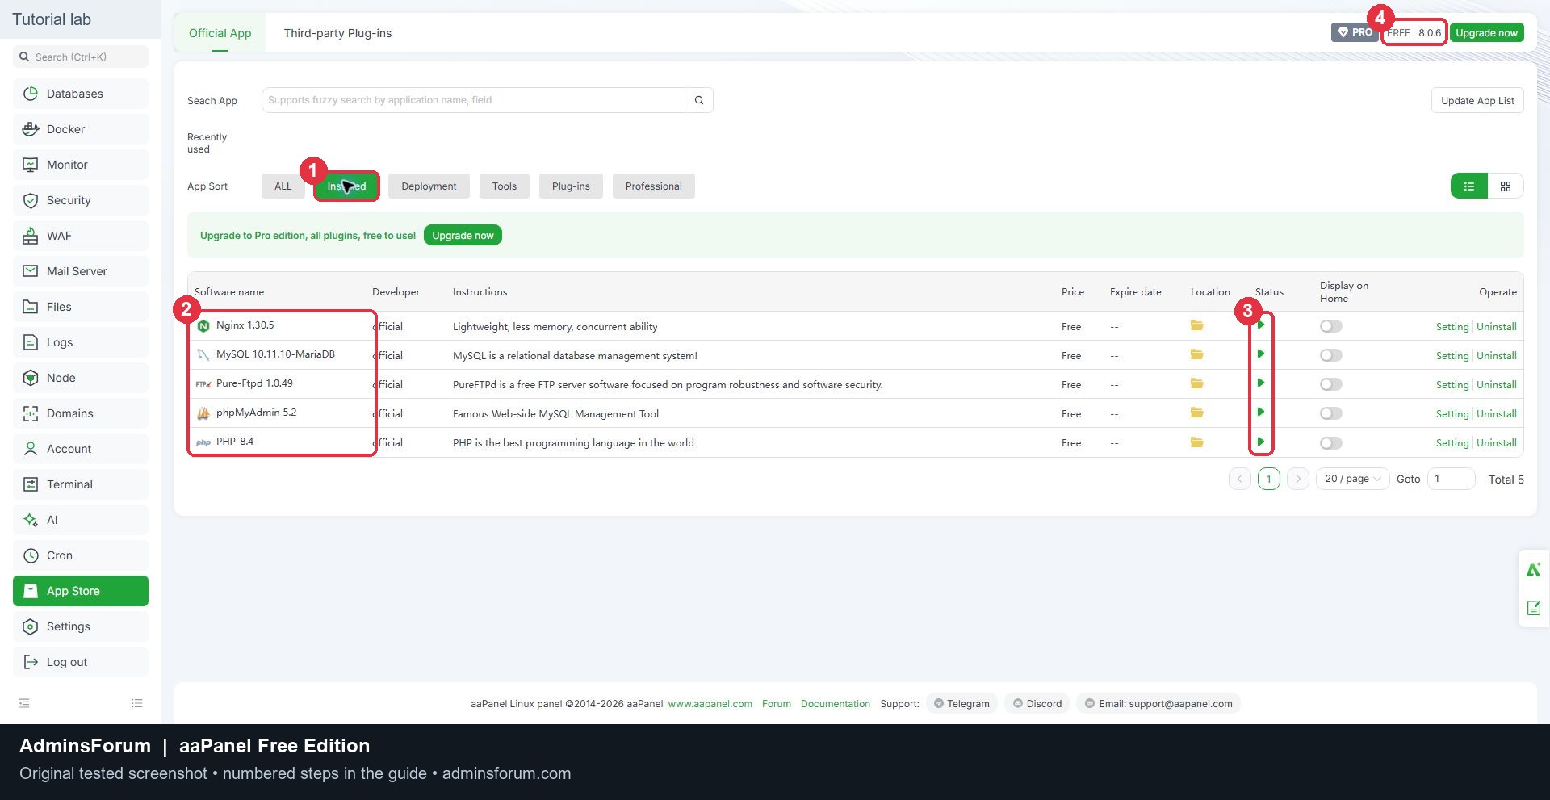Go to the Security sidebar page
Image resolution: width=1550 pixels, height=800 pixels.
[81, 200]
